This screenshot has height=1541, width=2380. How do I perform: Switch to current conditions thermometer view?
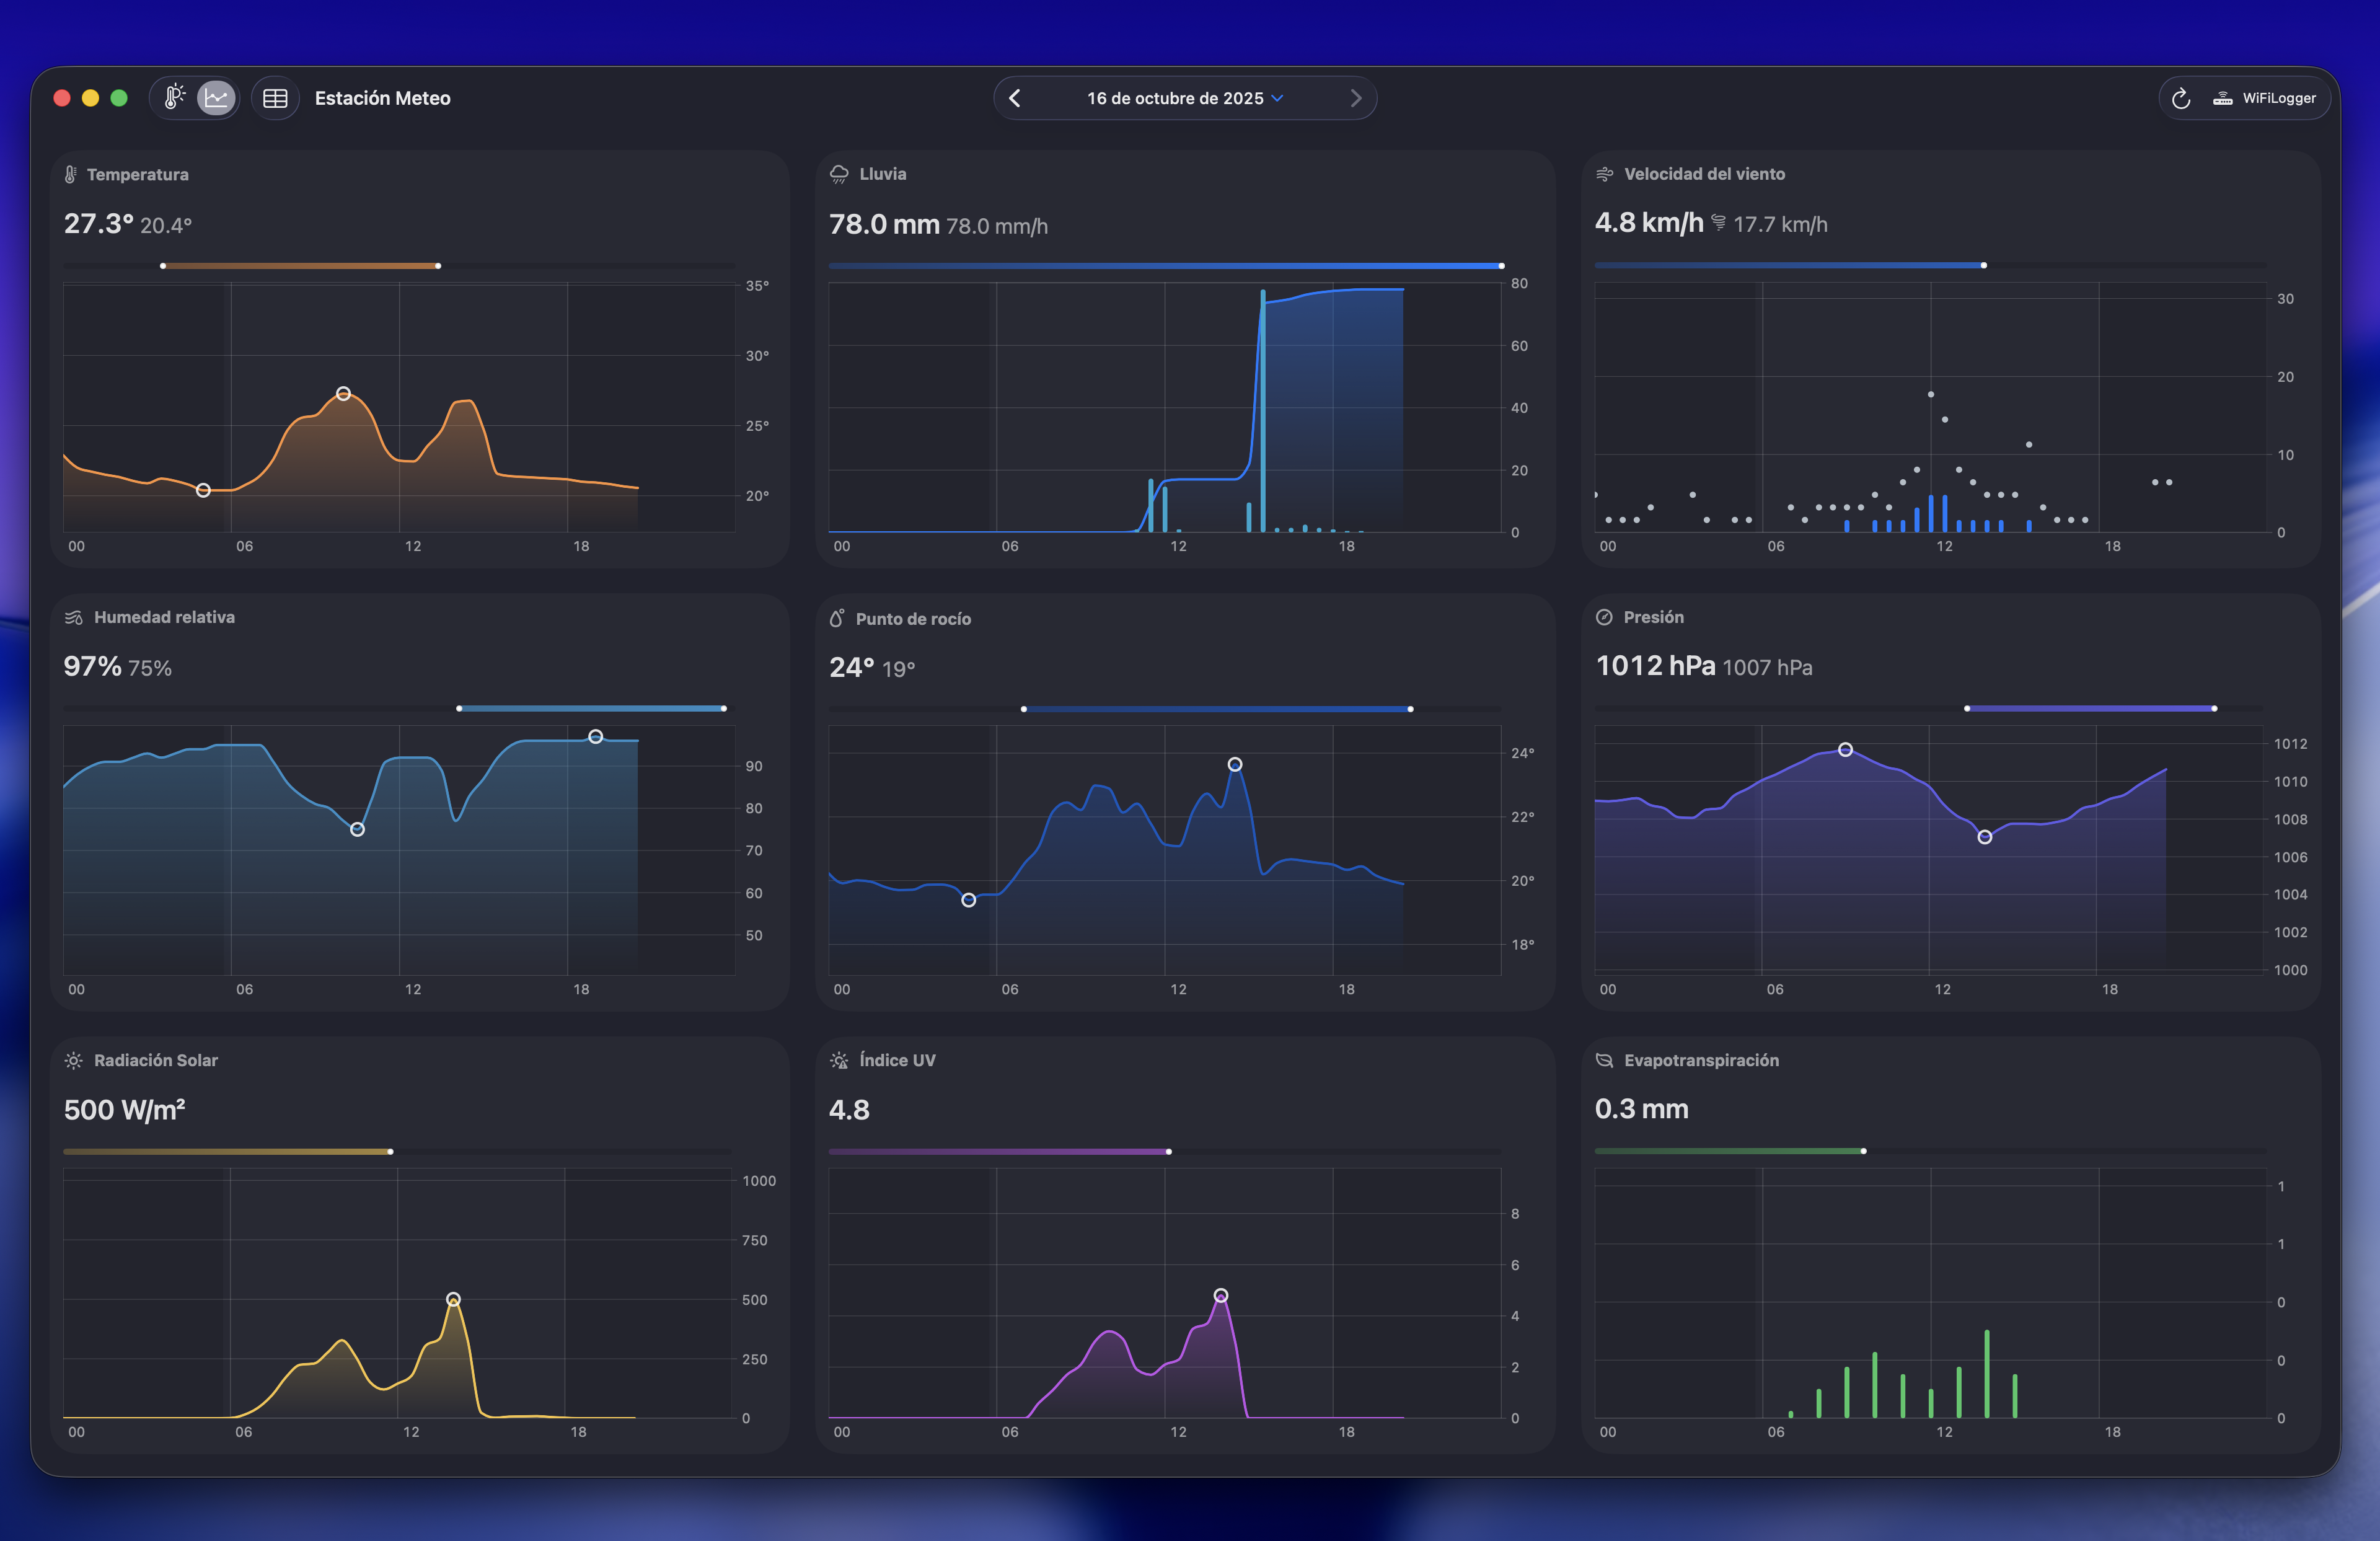[175, 98]
